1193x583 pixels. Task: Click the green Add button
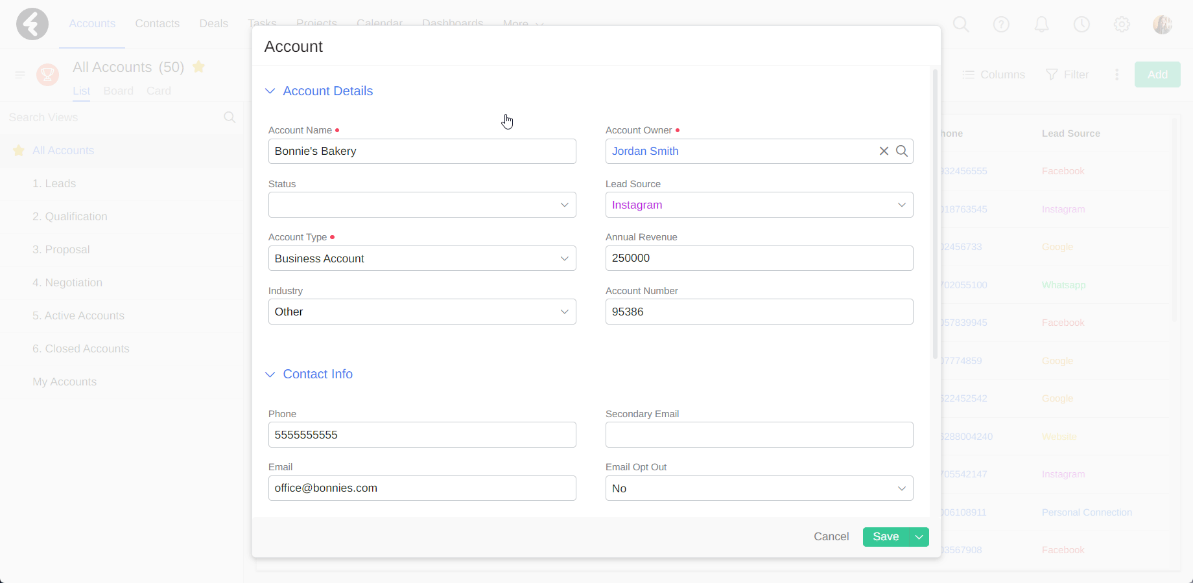pyautogui.click(x=1157, y=74)
